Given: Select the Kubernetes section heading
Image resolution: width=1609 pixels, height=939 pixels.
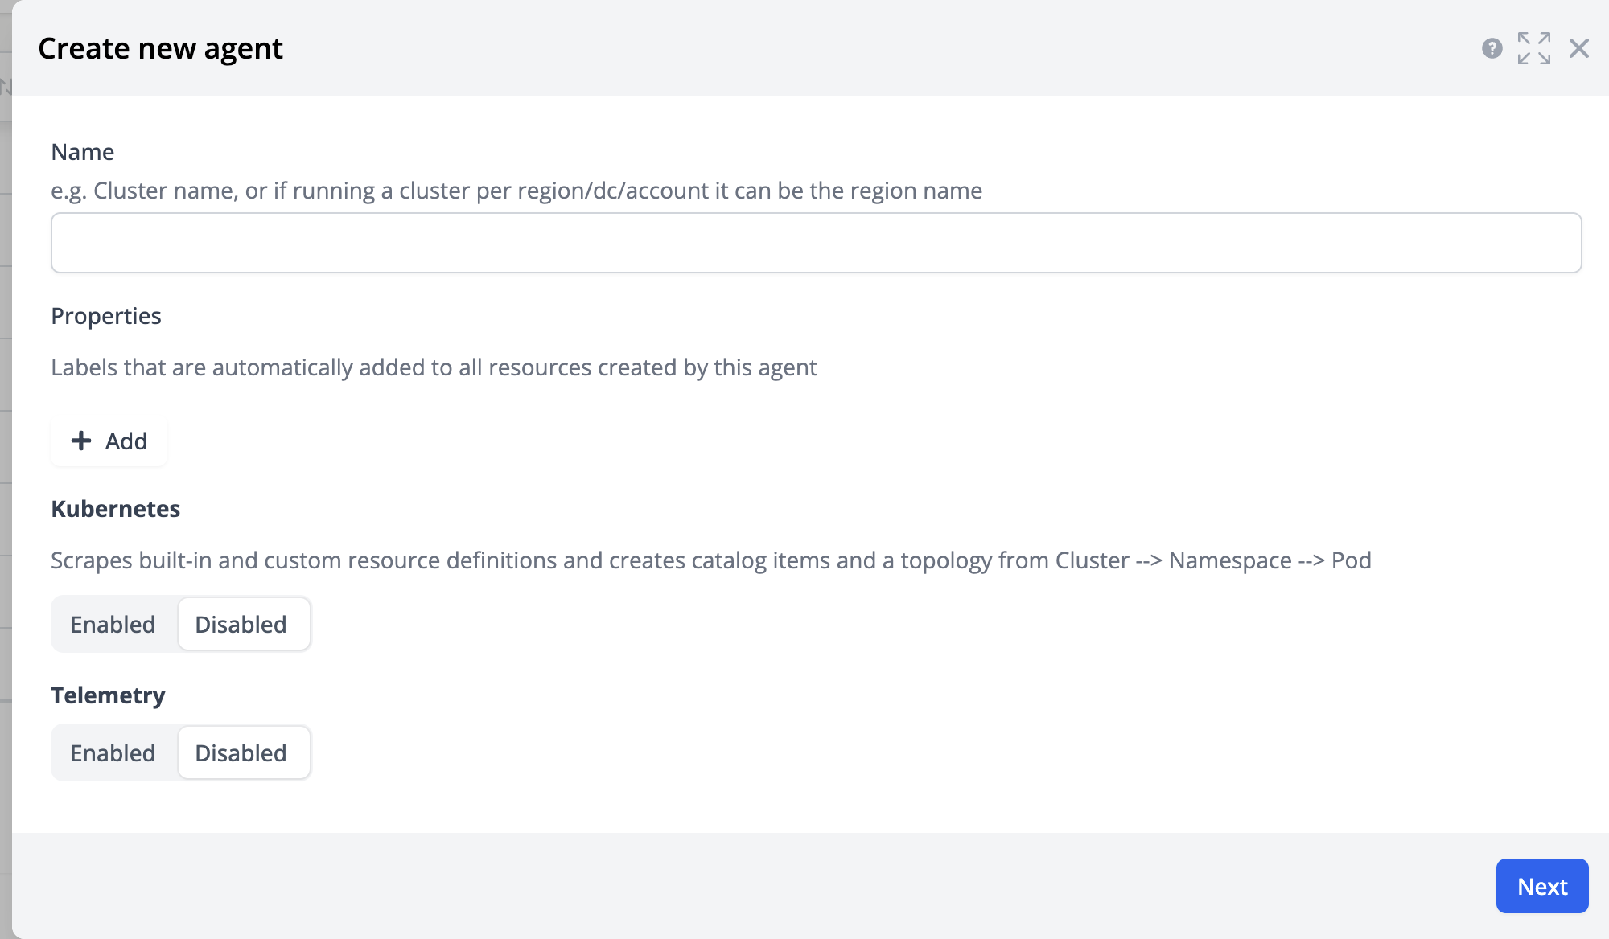Looking at the screenshot, I should click(x=116, y=509).
